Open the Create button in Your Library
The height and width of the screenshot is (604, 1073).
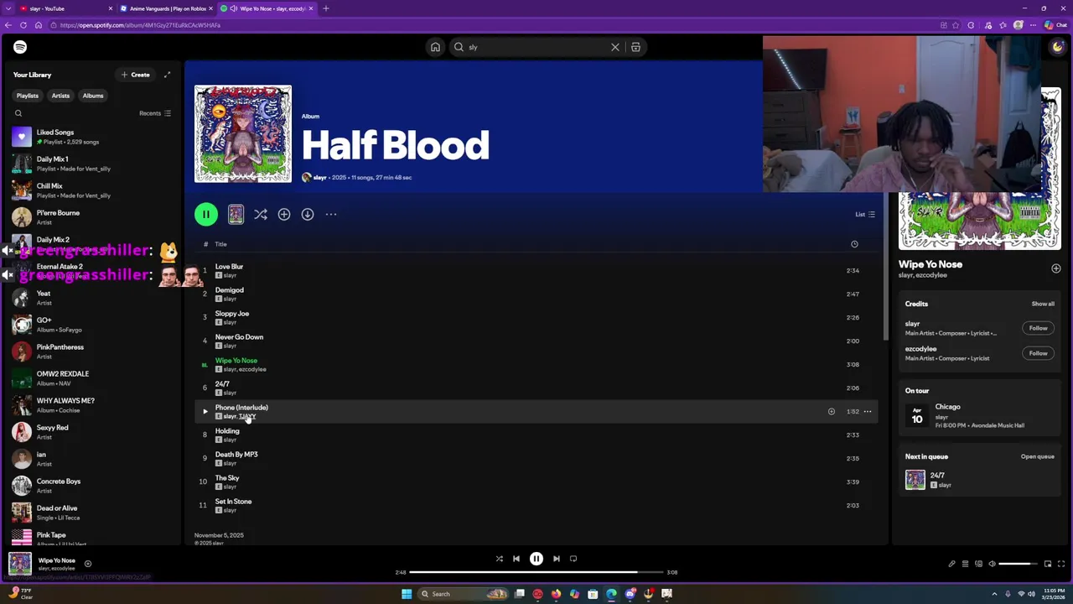pos(135,75)
